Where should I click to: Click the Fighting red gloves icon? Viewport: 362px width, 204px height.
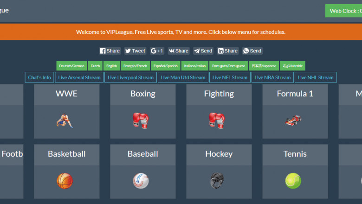(217, 121)
